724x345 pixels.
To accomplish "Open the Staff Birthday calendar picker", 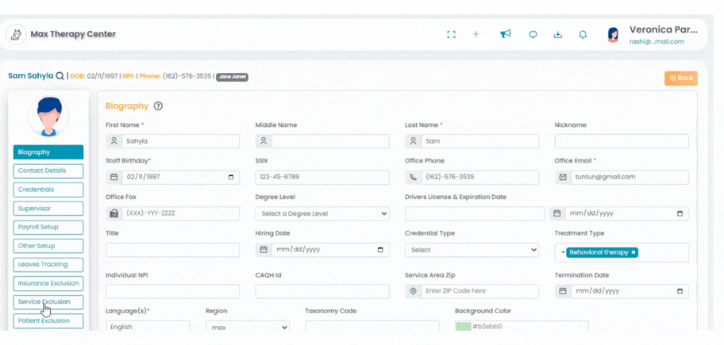I will pos(231,177).
